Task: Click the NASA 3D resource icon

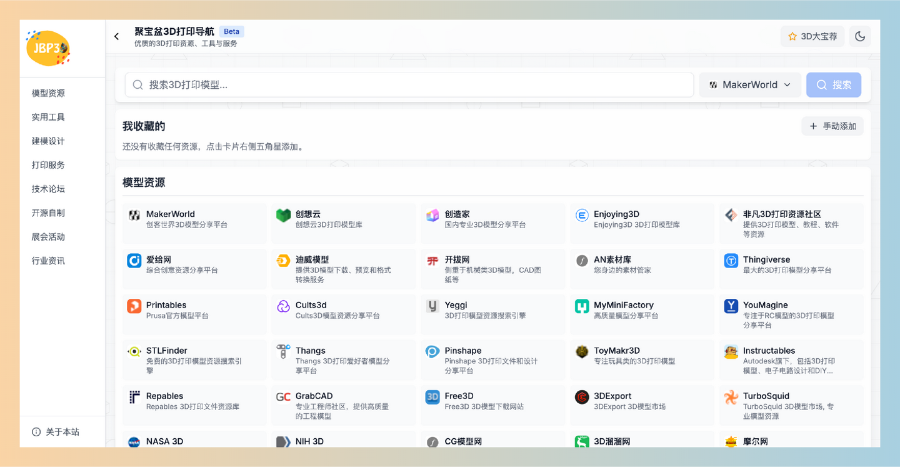Action: [x=134, y=441]
